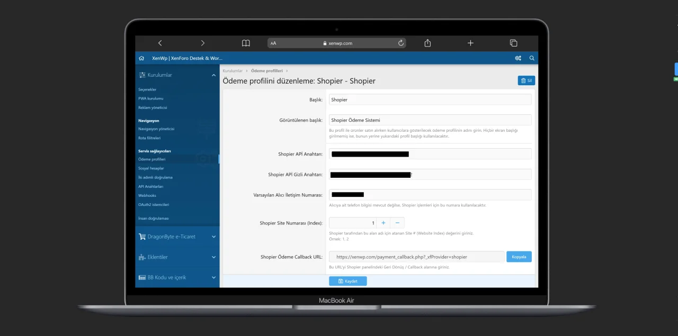Select API Anahtarları in the sidebar
Screen dimensions: 678x336
pos(150,186)
